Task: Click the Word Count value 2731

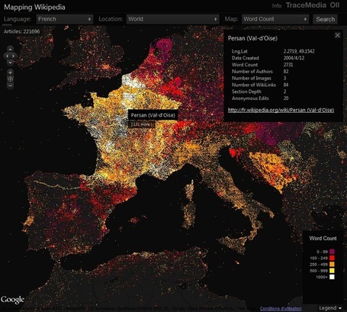Action: point(288,65)
